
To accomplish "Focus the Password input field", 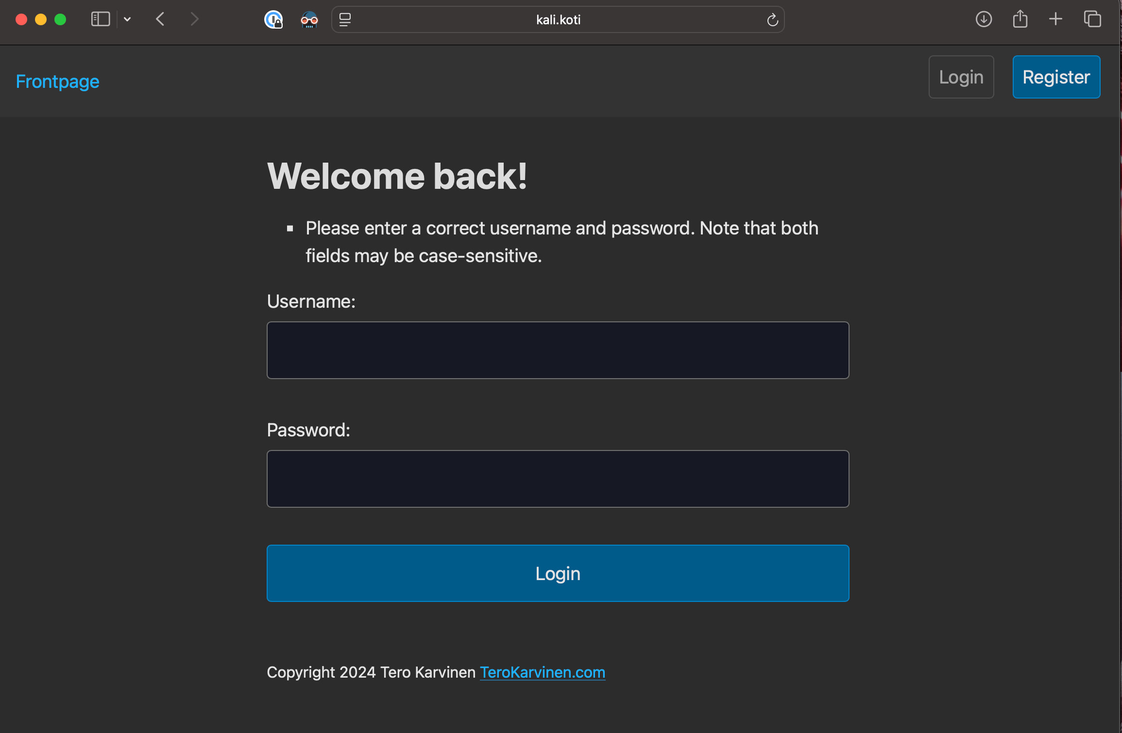I will tap(558, 479).
